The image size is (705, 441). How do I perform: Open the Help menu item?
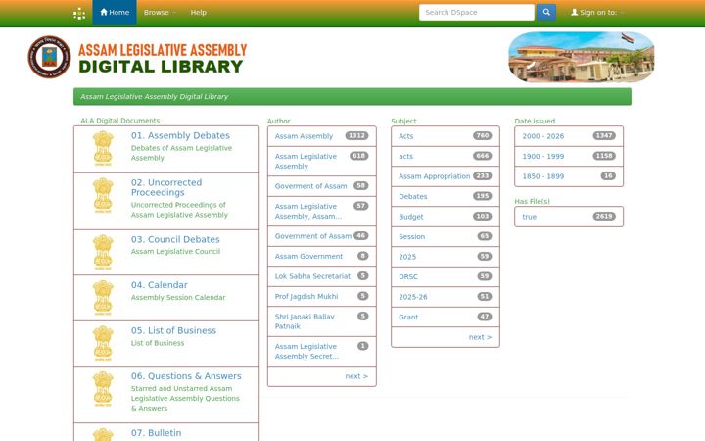coord(198,12)
